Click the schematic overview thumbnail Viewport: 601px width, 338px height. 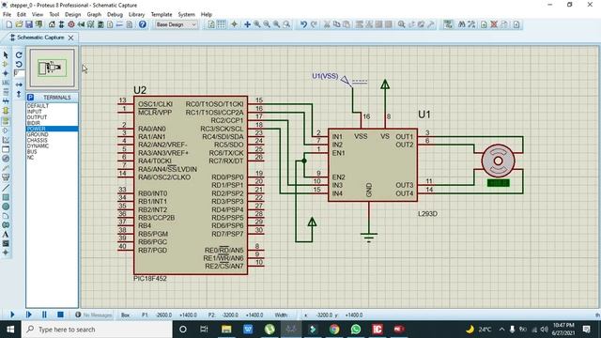click(53, 68)
